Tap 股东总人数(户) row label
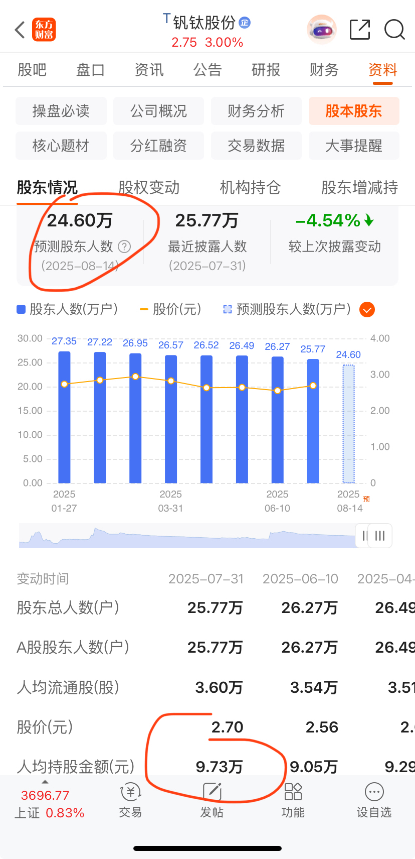Viewport: 415px width, 859px height. click(68, 607)
